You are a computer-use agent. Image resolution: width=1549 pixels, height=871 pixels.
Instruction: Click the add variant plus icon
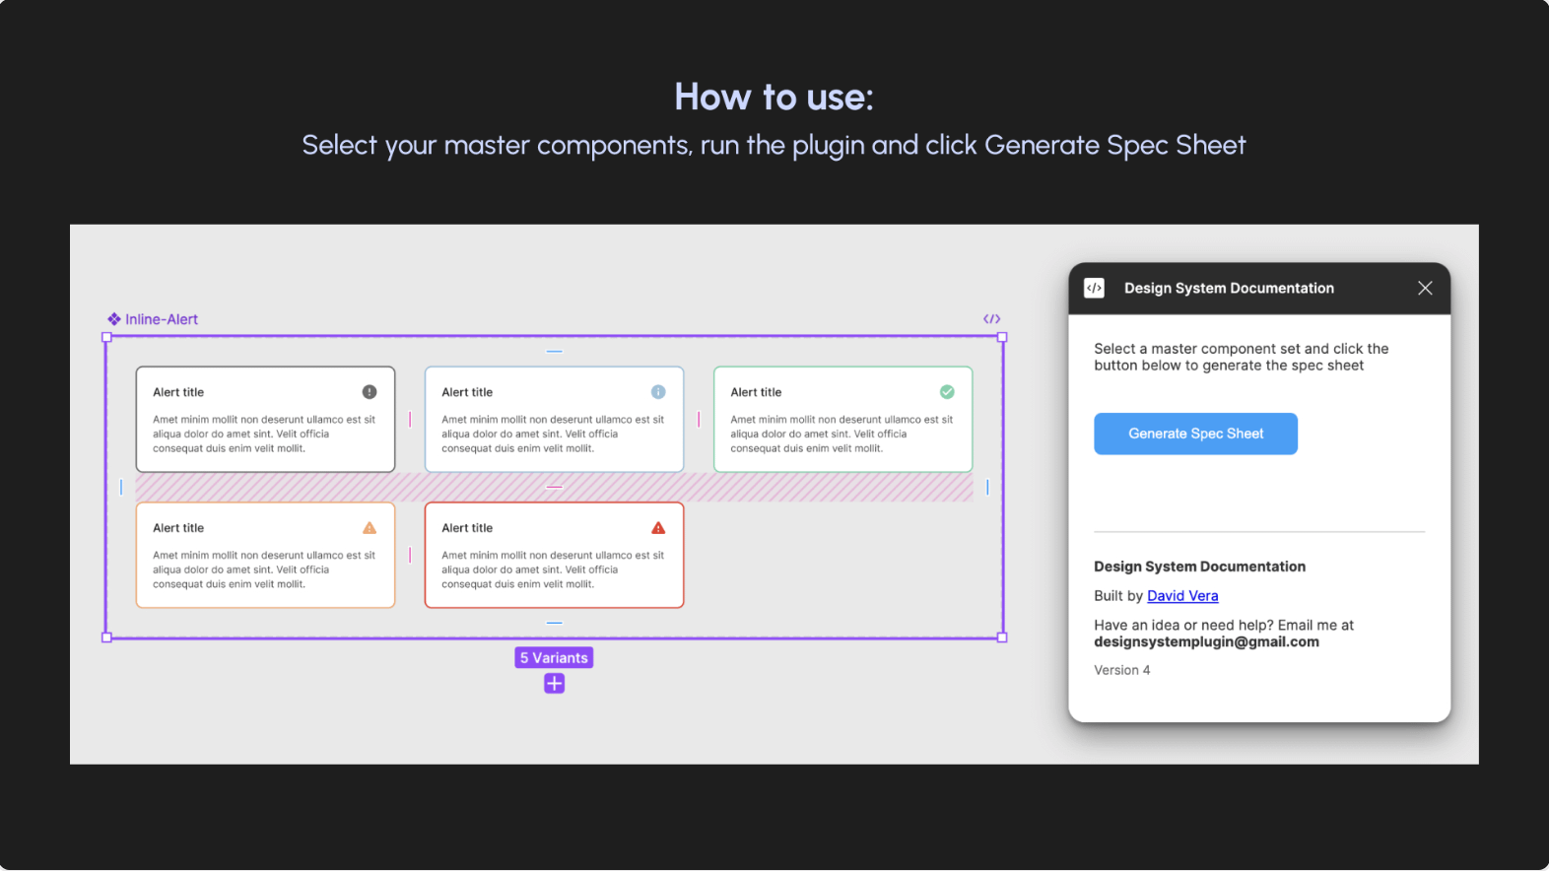[x=554, y=684]
